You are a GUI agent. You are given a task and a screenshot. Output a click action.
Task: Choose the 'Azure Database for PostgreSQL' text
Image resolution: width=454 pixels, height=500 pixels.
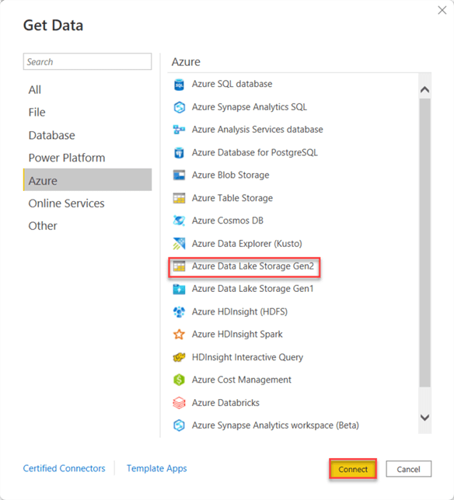(255, 152)
